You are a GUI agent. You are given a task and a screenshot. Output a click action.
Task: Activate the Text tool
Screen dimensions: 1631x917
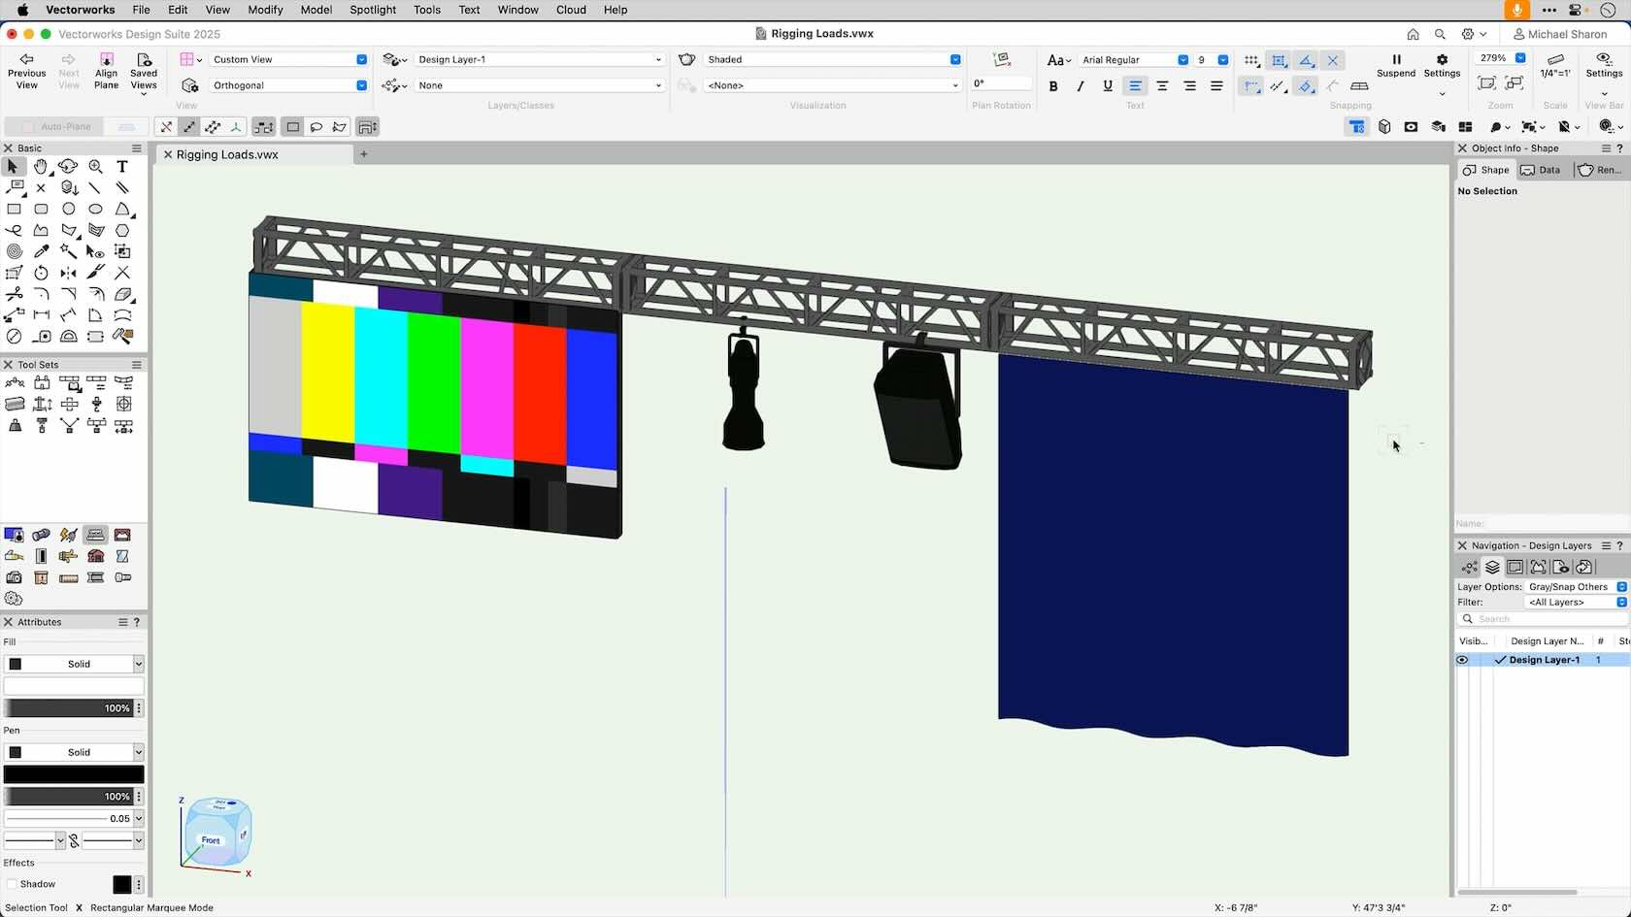122,167
